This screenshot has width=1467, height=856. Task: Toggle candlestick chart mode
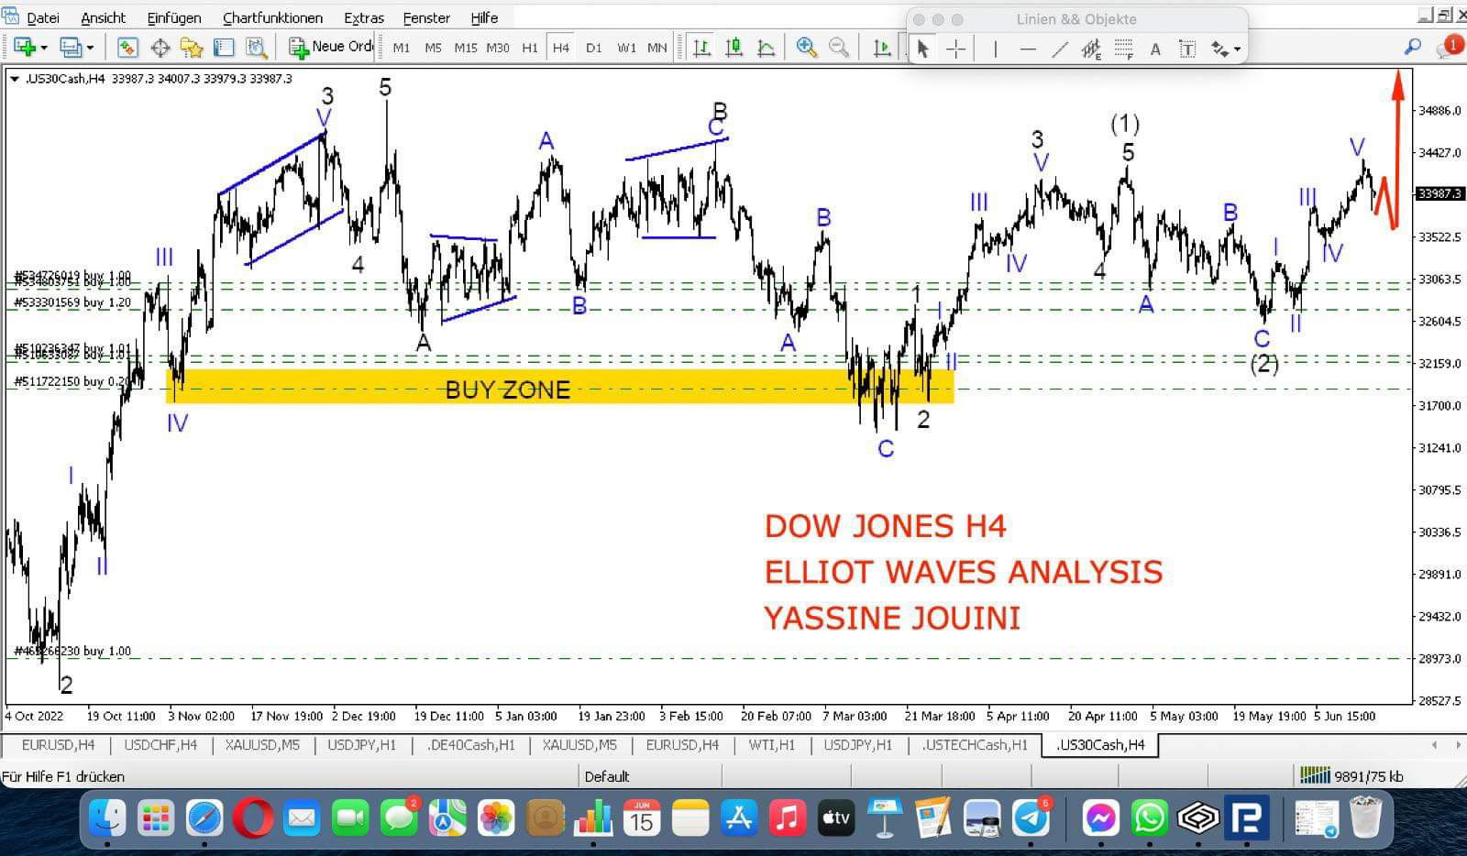pos(733,48)
